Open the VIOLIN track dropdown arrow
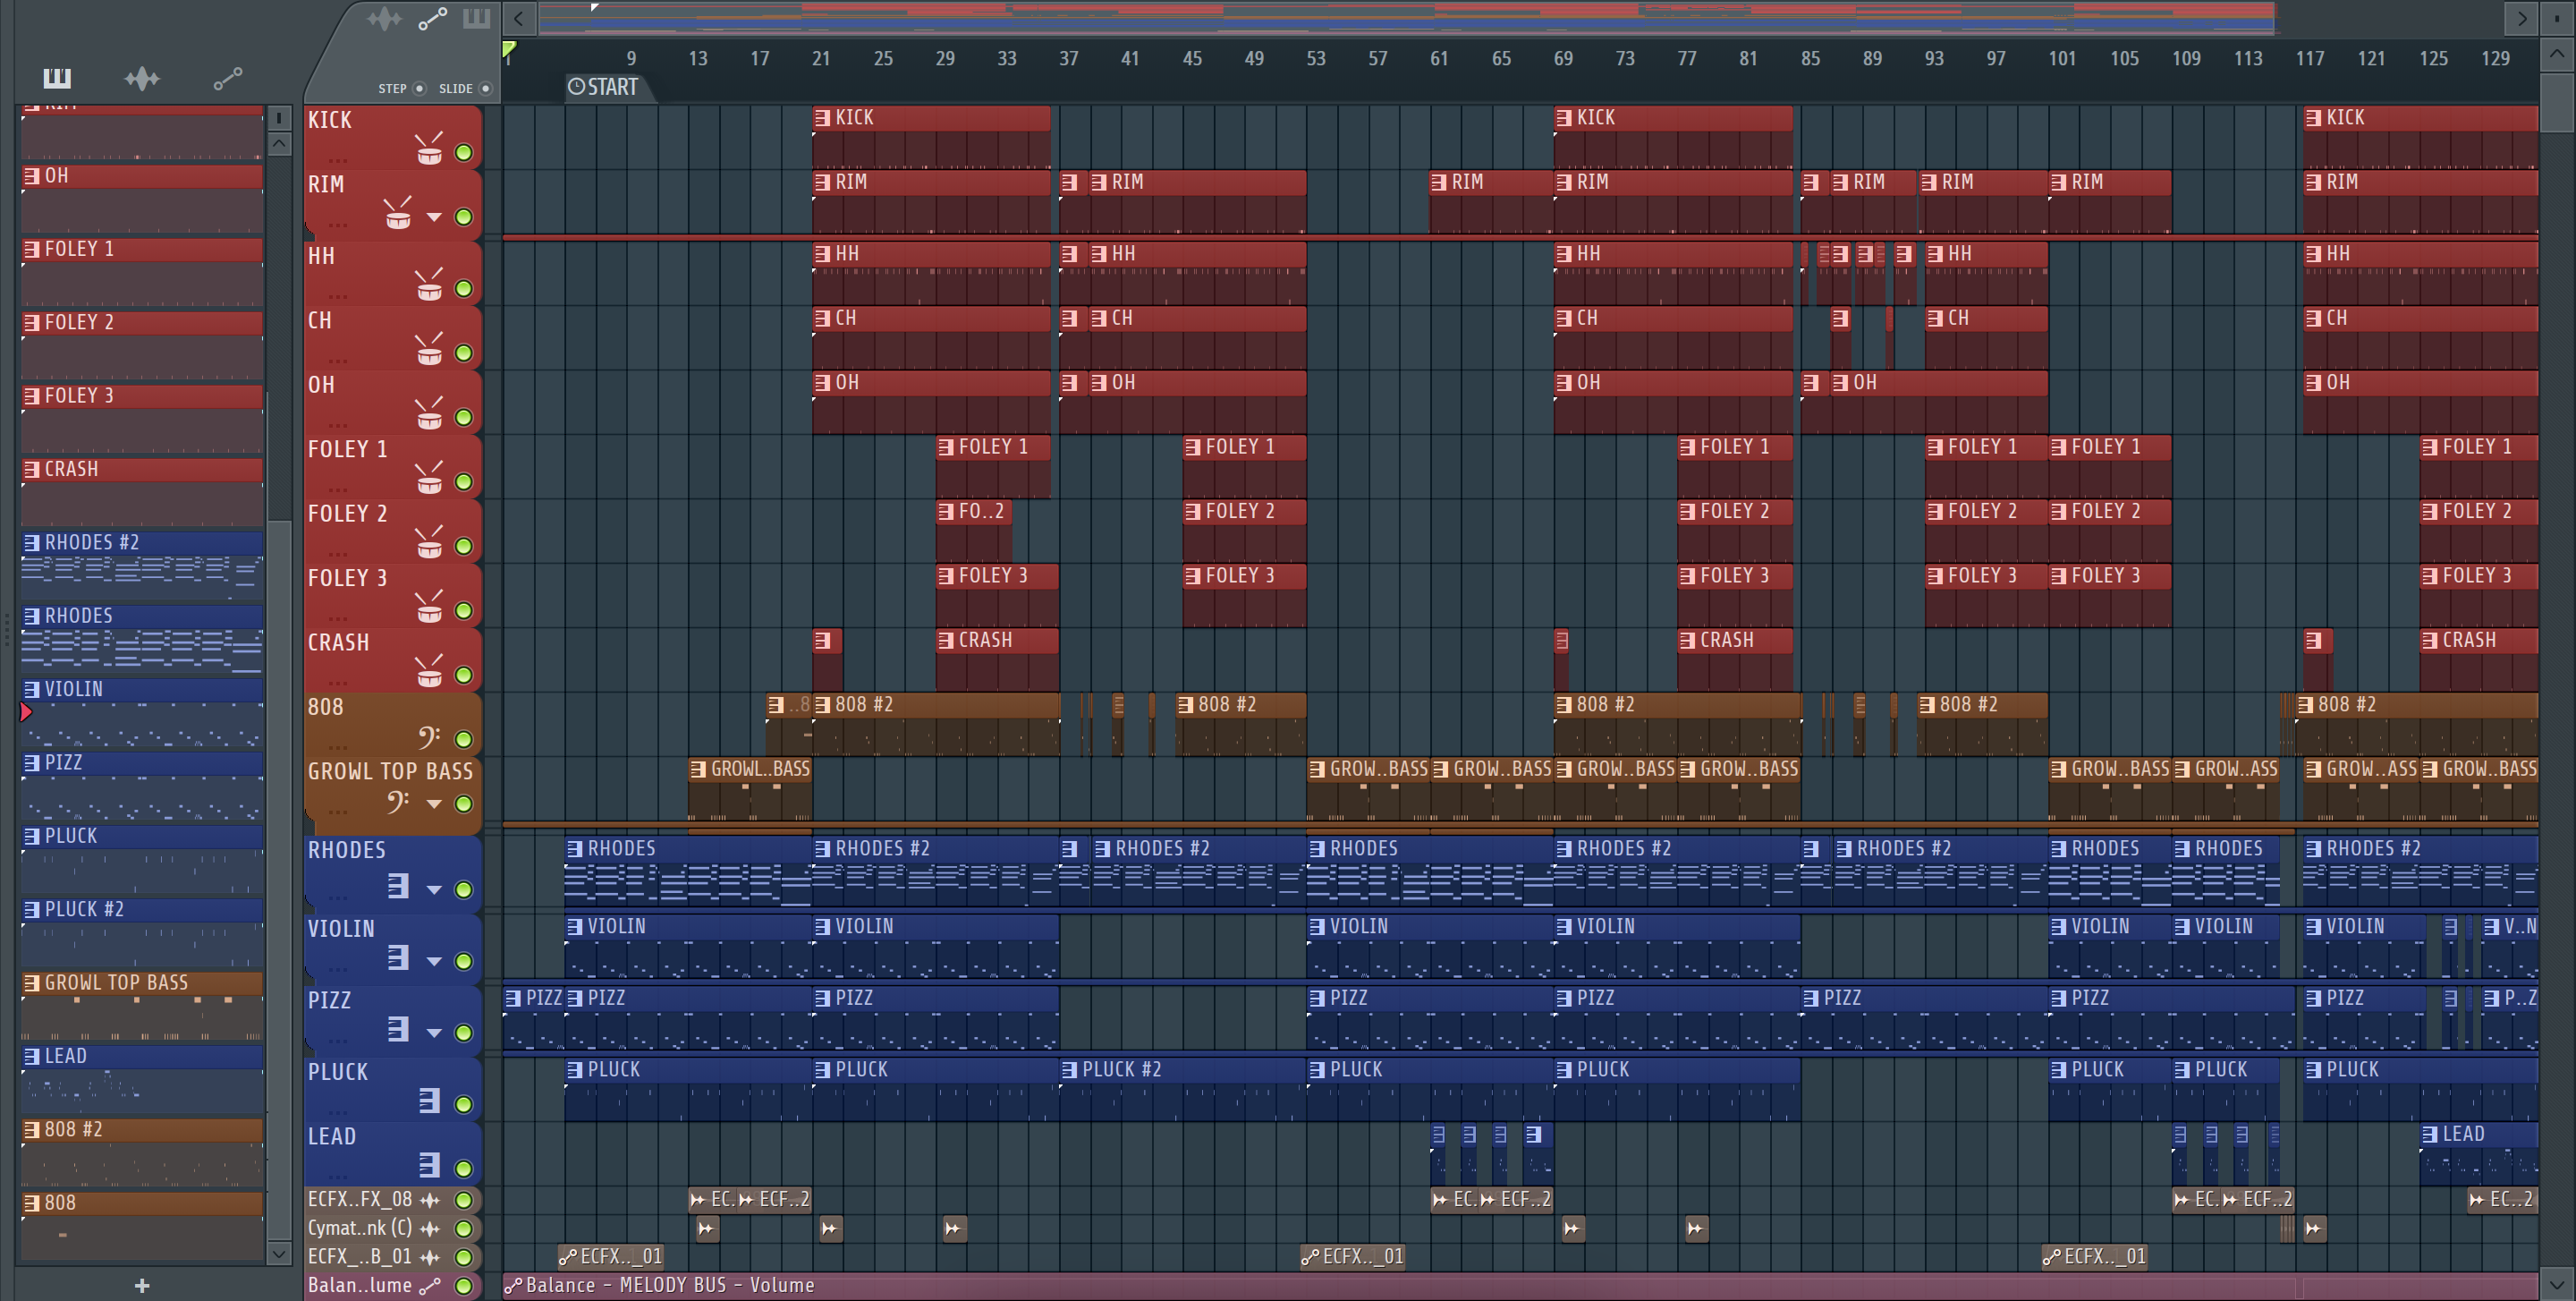2576x1301 pixels. point(434,961)
